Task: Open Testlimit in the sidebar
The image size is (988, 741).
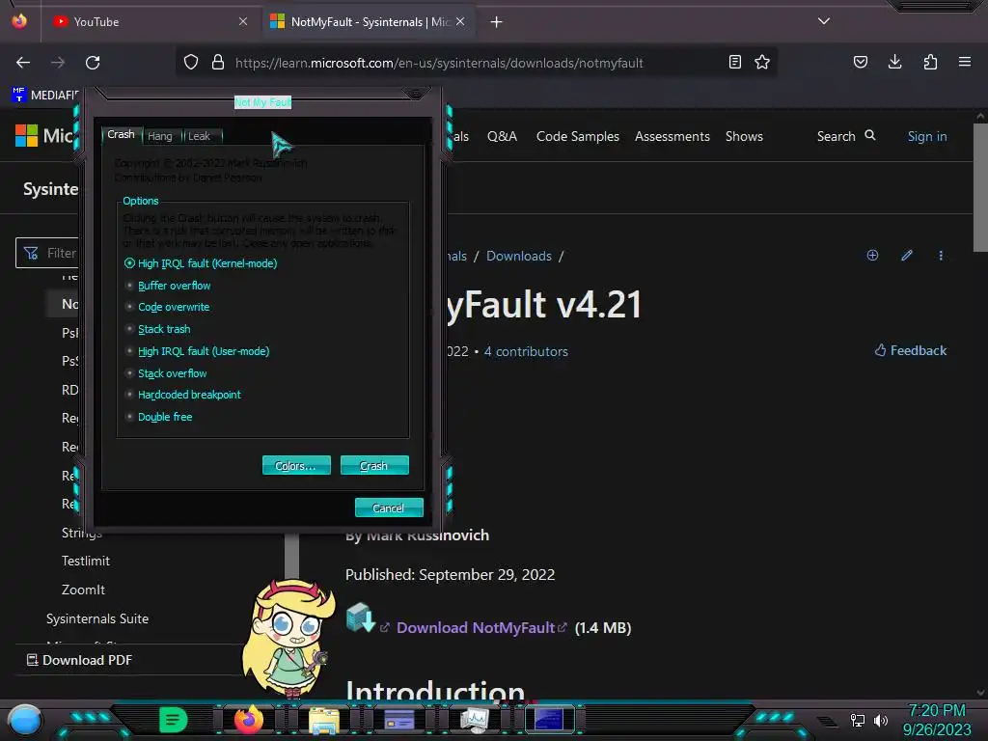Action: 86,561
